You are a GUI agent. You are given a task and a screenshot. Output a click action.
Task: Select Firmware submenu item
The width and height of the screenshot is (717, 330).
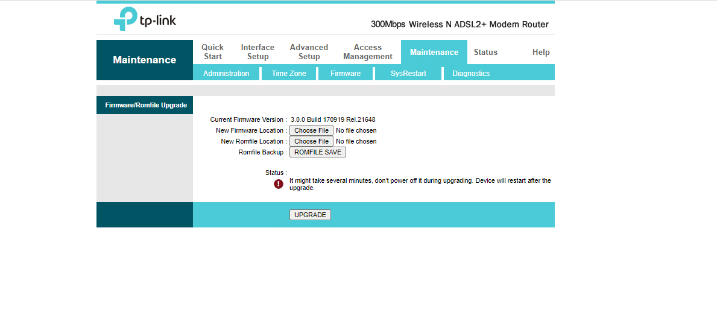[x=346, y=74]
